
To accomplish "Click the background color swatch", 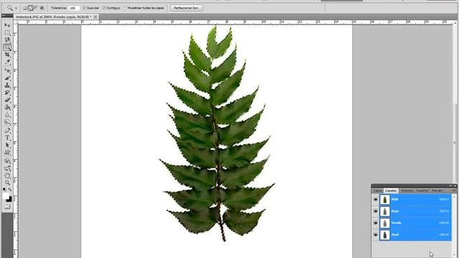I will point(9,200).
